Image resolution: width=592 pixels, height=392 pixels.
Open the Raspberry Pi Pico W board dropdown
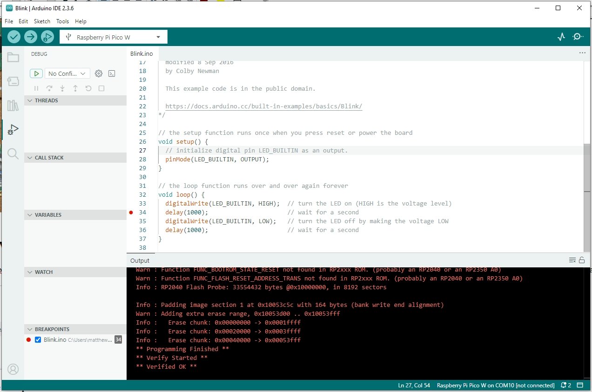(x=113, y=37)
